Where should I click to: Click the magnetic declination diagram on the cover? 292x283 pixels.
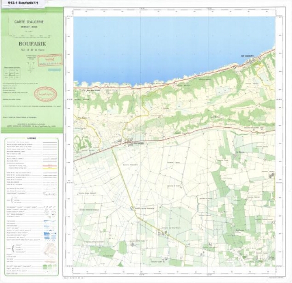[x=31, y=67]
